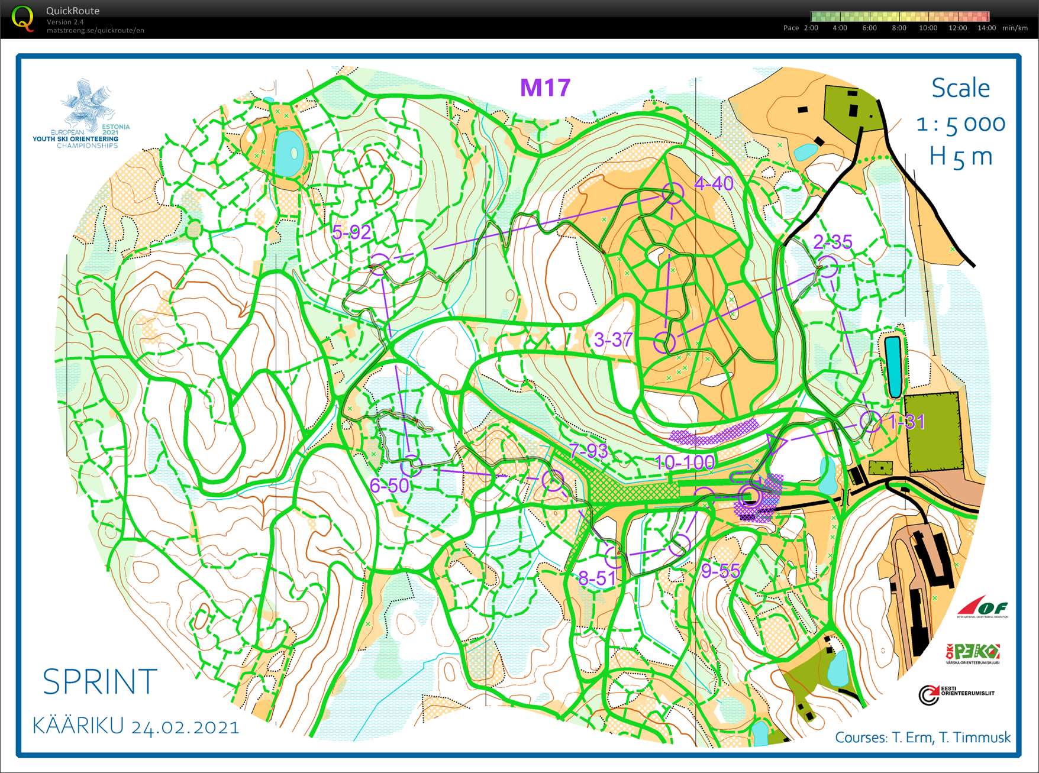Click the QuickRoute title text
This screenshot has height=773, width=1039.
(73, 11)
